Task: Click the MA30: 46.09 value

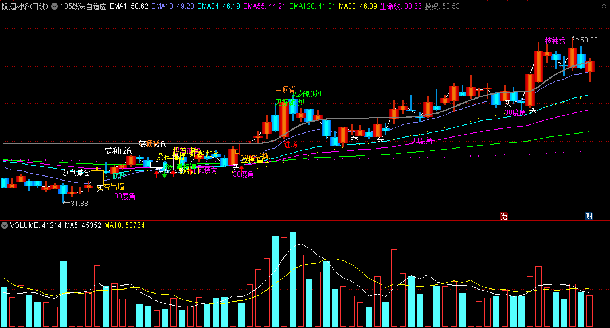Action: pyautogui.click(x=358, y=6)
